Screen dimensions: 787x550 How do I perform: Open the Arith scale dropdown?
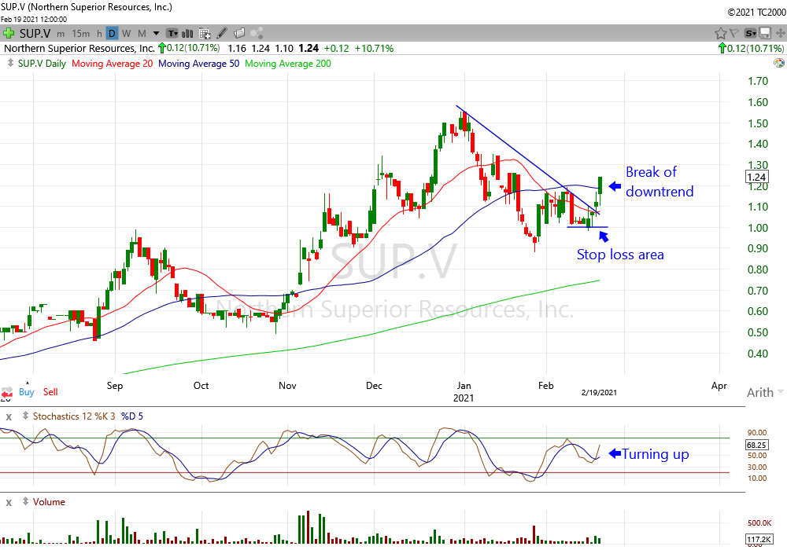[x=764, y=392]
